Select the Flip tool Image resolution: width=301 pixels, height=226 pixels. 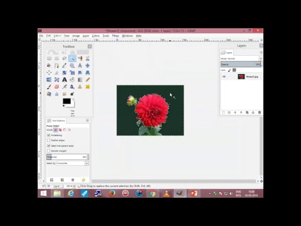49,80
